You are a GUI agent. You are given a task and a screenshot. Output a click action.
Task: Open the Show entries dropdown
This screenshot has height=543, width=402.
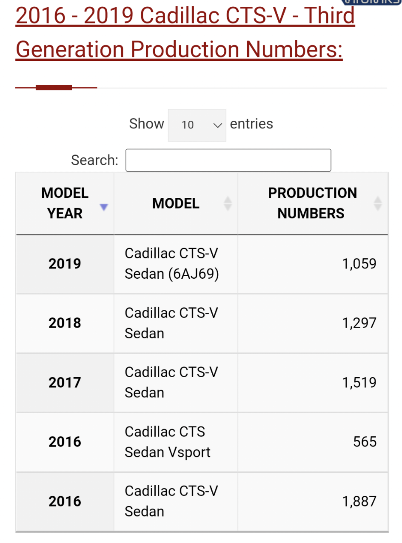197,125
